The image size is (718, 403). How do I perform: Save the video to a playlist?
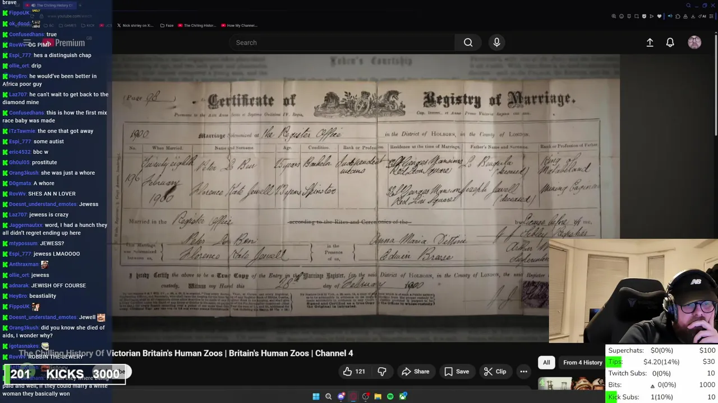457,371
